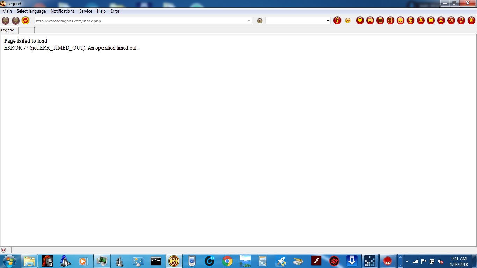Open Windows Explorer from the taskbar

[30, 261]
